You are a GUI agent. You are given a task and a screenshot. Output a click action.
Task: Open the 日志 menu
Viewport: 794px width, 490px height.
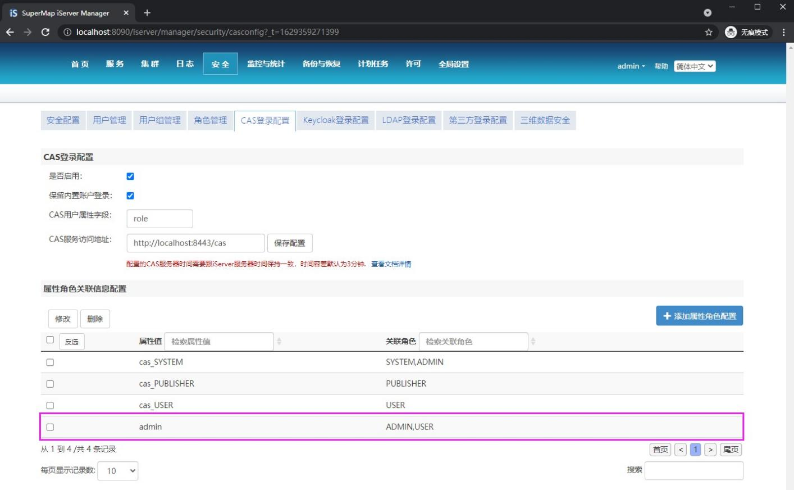coord(185,64)
